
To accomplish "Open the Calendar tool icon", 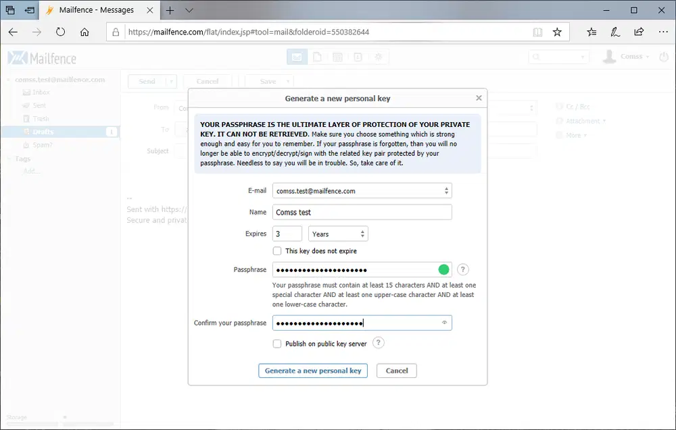I will [x=337, y=57].
